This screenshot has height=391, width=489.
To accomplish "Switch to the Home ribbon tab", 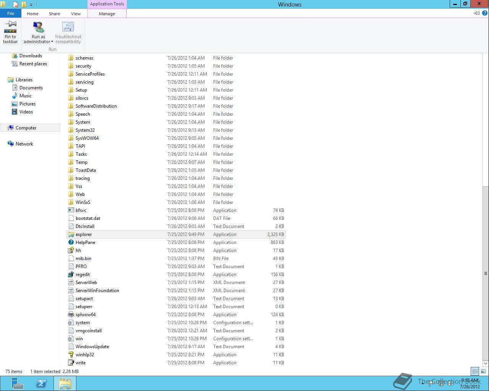I will click(32, 14).
